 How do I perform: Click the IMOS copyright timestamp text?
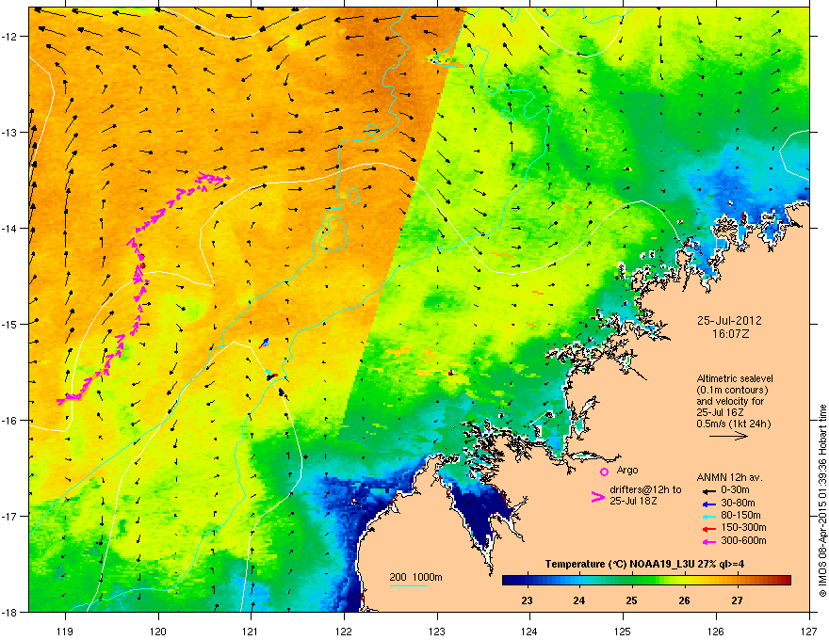(822, 501)
